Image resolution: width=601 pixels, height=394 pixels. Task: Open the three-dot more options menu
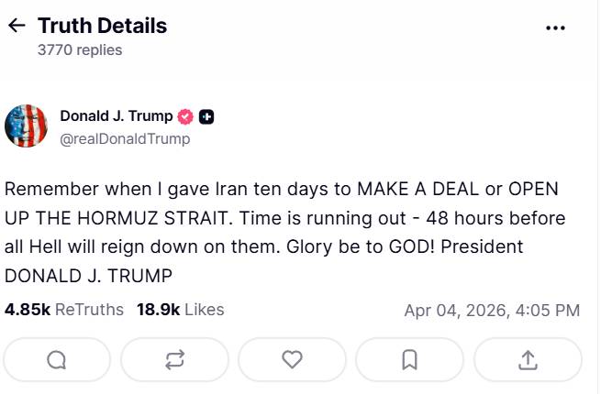[x=555, y=27]
